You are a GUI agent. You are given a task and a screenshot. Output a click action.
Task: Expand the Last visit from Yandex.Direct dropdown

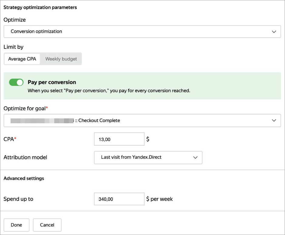point(148,158)
